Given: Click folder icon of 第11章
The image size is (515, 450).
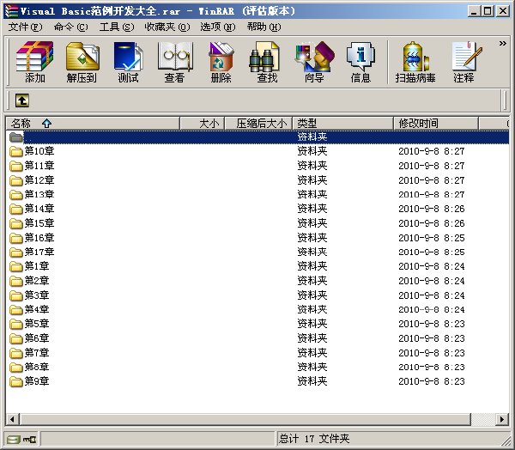Looking at the screenshot, I should click(15, 166).
